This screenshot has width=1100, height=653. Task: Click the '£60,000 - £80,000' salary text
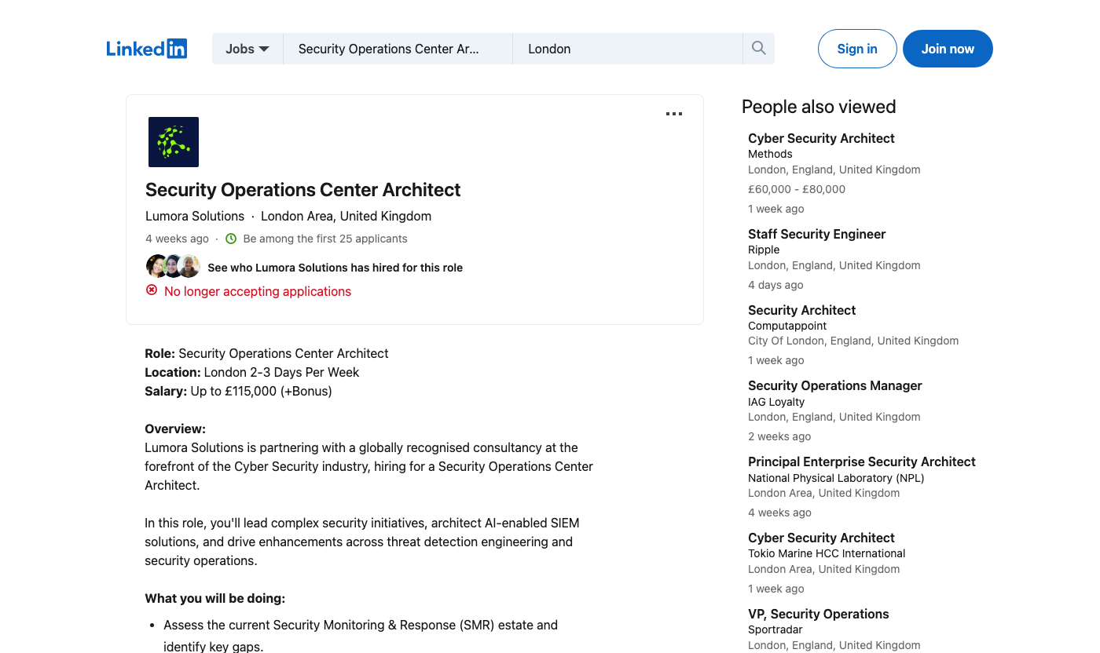[797, 189]
